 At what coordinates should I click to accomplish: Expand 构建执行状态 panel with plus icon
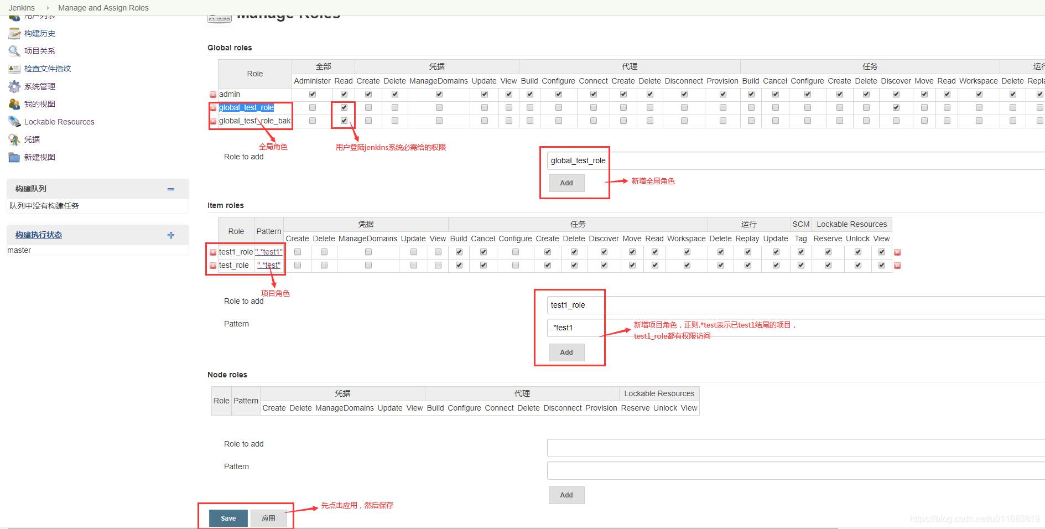click(171, 235)
